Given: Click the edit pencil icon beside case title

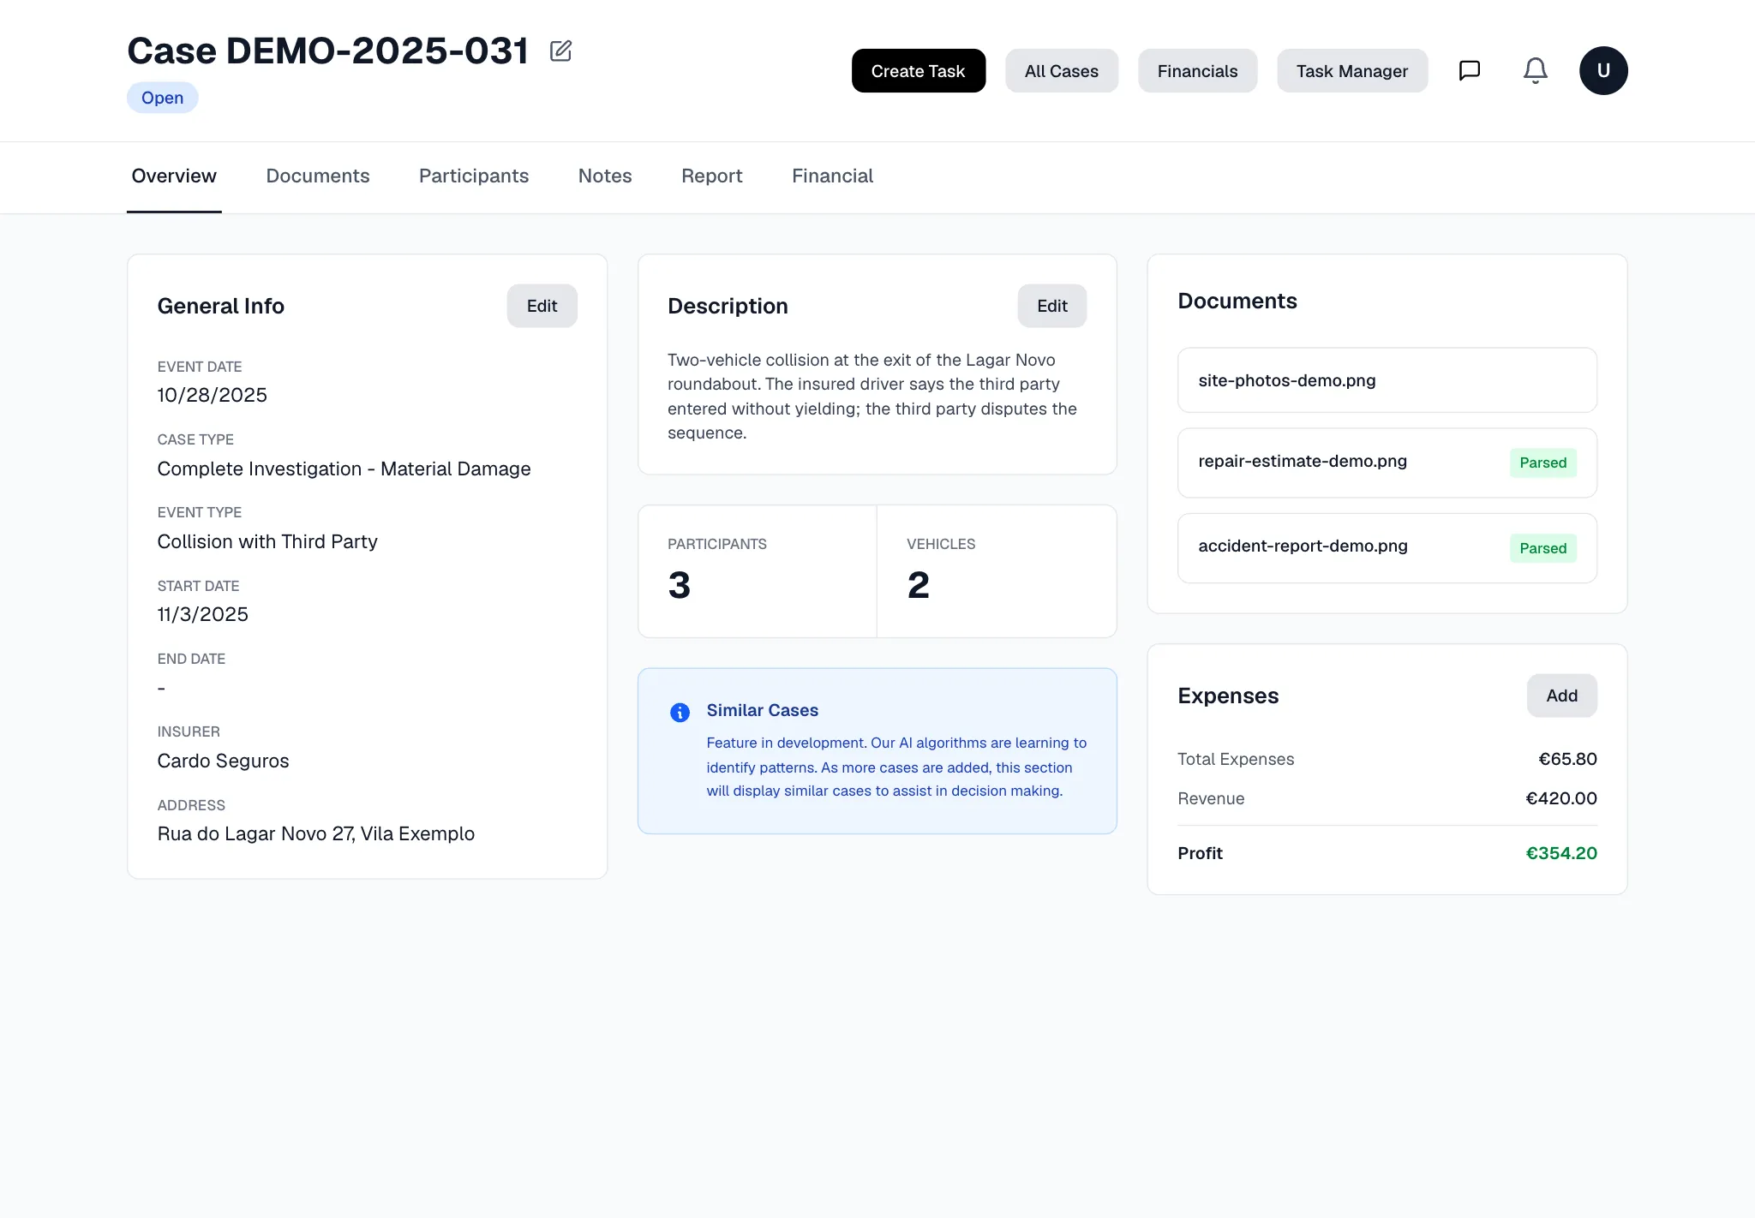Looking at the screenshot, I should 560,51.
